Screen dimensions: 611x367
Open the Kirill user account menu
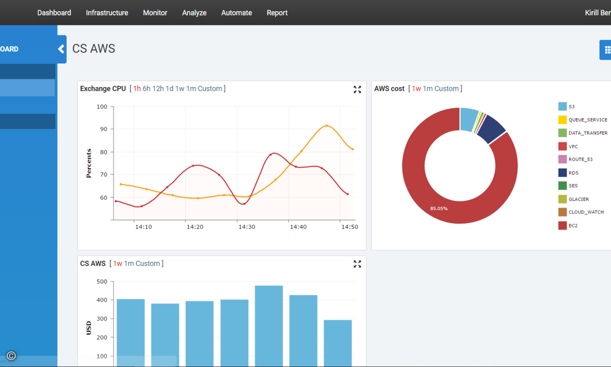click(x=598, y=13)
